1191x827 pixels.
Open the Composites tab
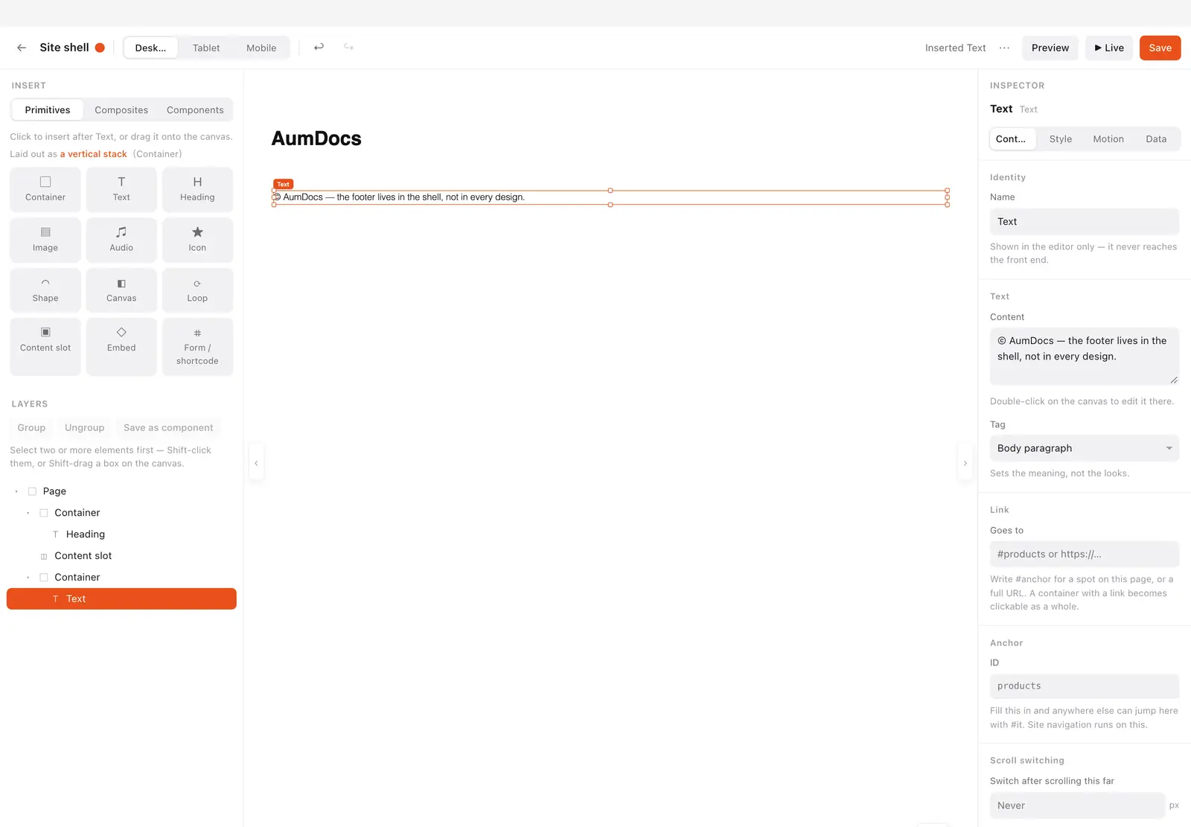click(x=121, y=110)
